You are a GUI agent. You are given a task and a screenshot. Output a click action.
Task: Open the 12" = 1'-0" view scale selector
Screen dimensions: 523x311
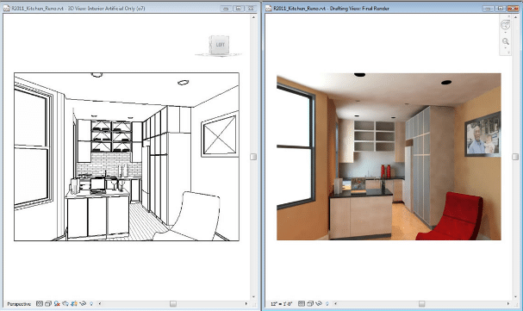(x=281, y=303)
